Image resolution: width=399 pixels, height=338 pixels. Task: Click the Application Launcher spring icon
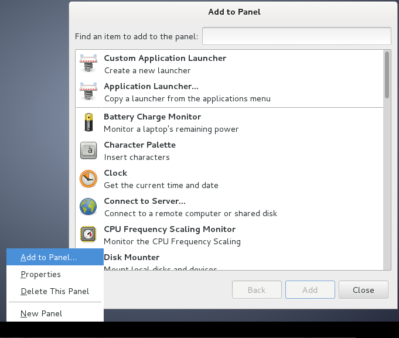pyautogui.click(x=88, y=91)
